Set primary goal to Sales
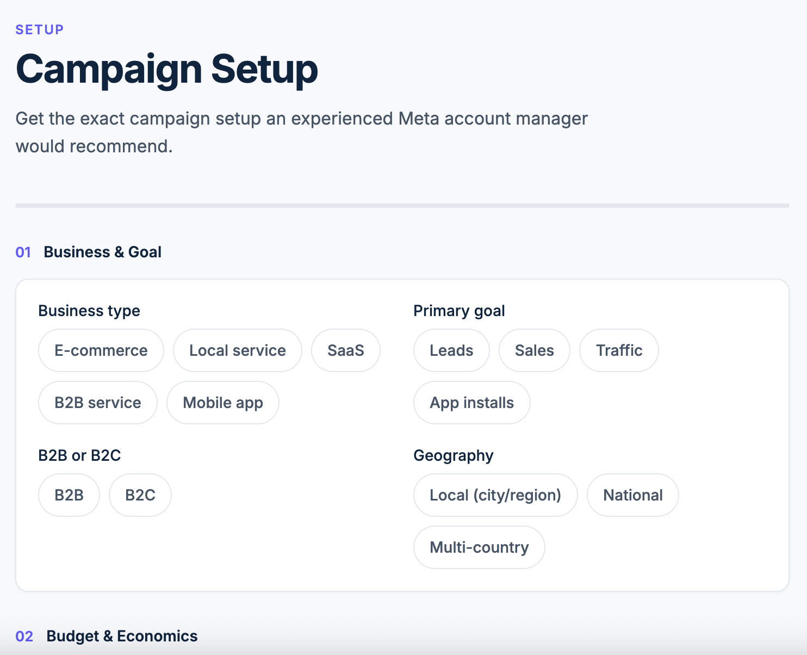Viewport: 807px width, 655px height. (x=534, y=350)
